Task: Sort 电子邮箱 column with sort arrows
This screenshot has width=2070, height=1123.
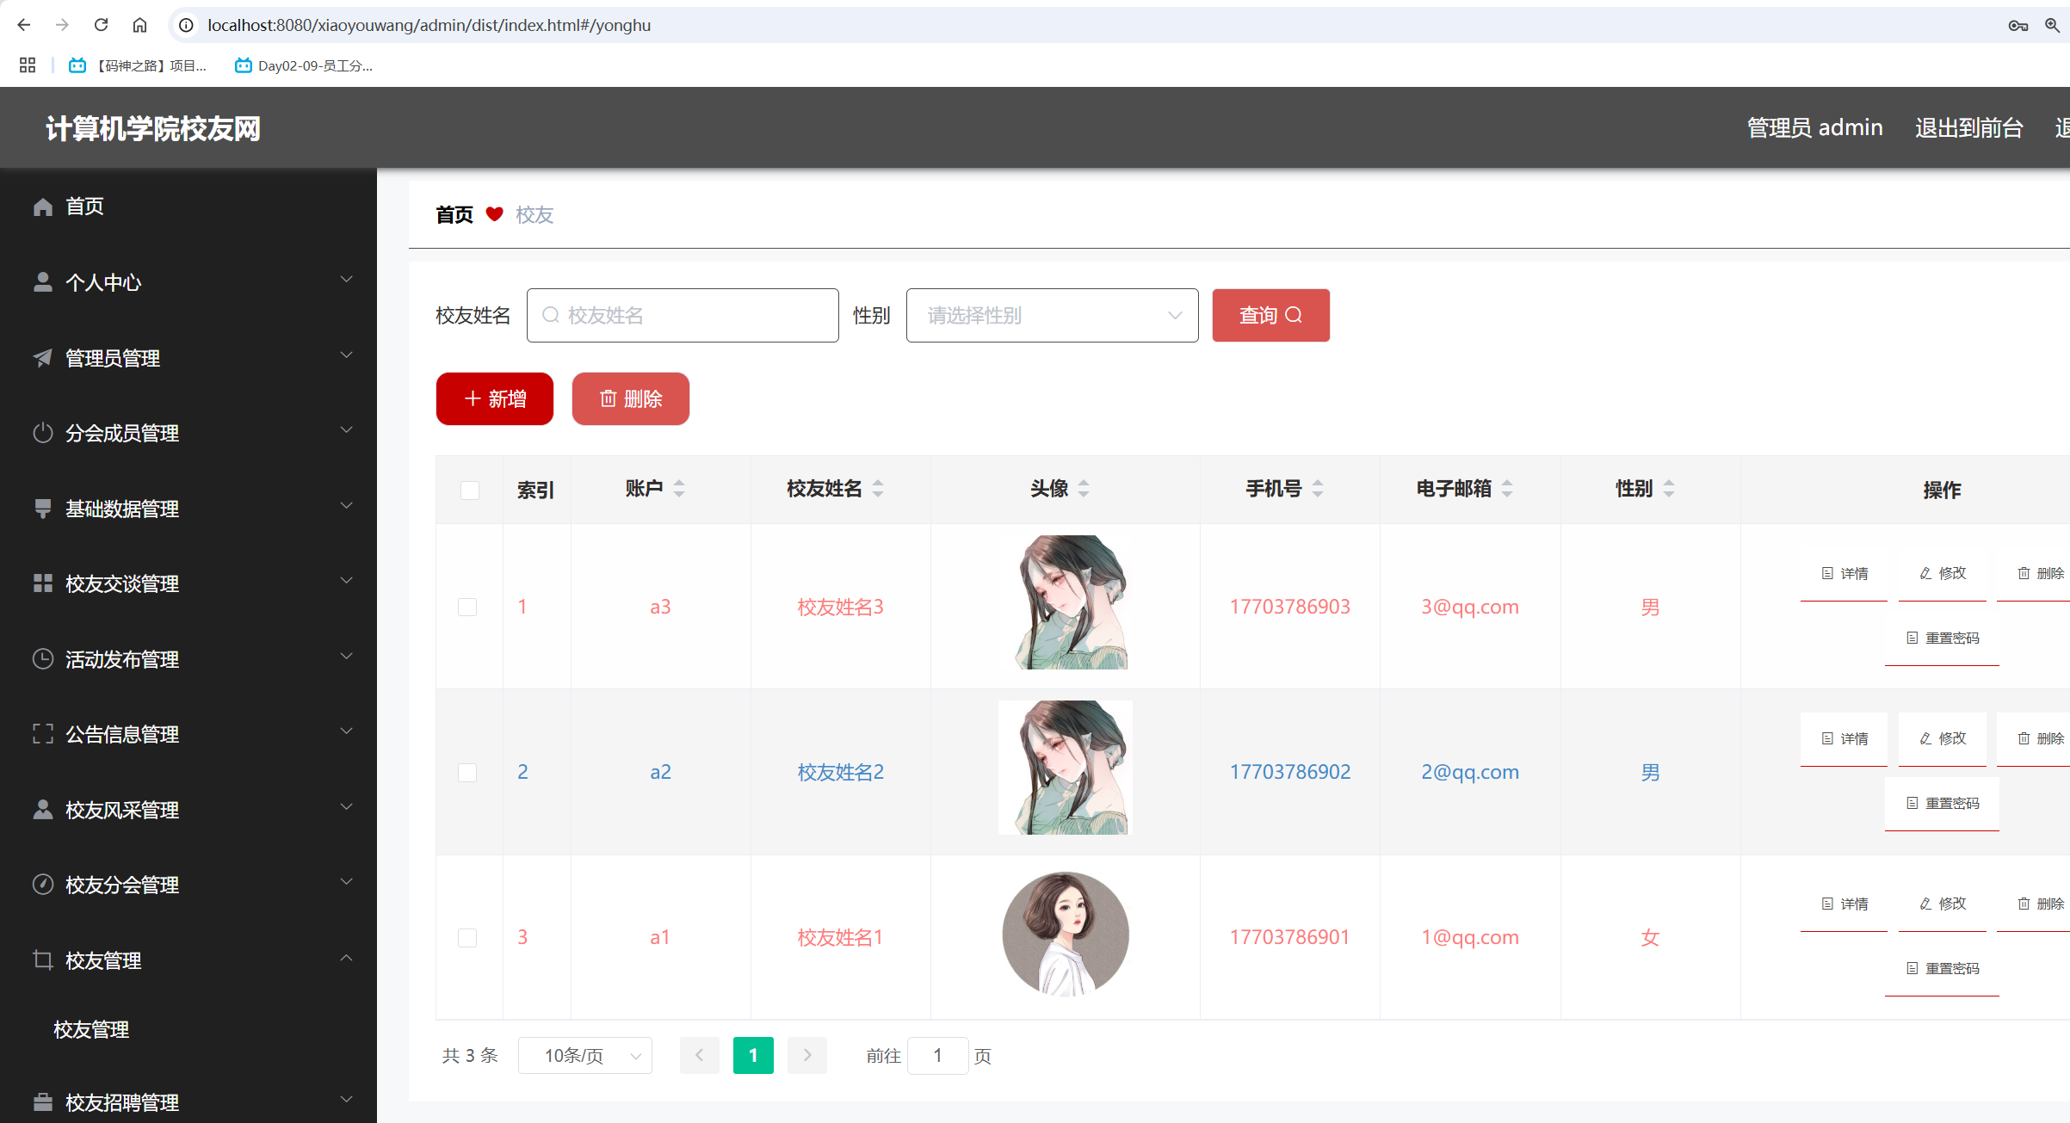Action: tap(1507, 489)
